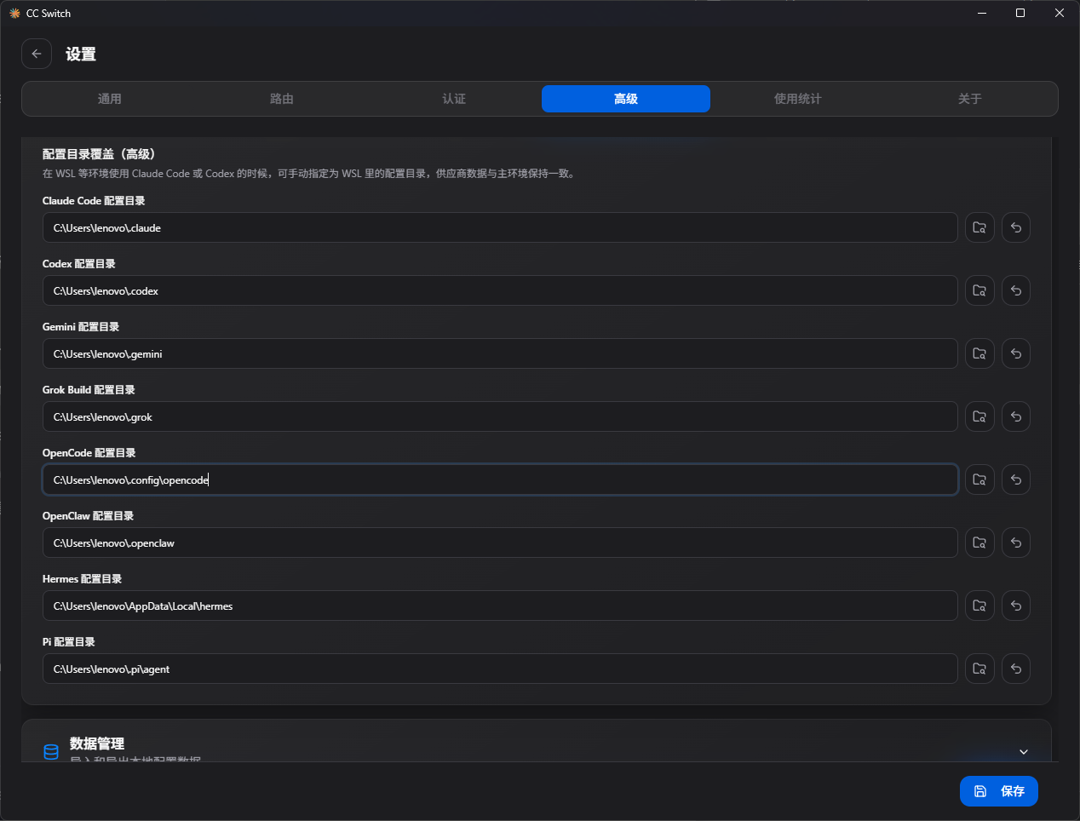
Task: Switch to the 通用 tab
Action: point(110,99)
